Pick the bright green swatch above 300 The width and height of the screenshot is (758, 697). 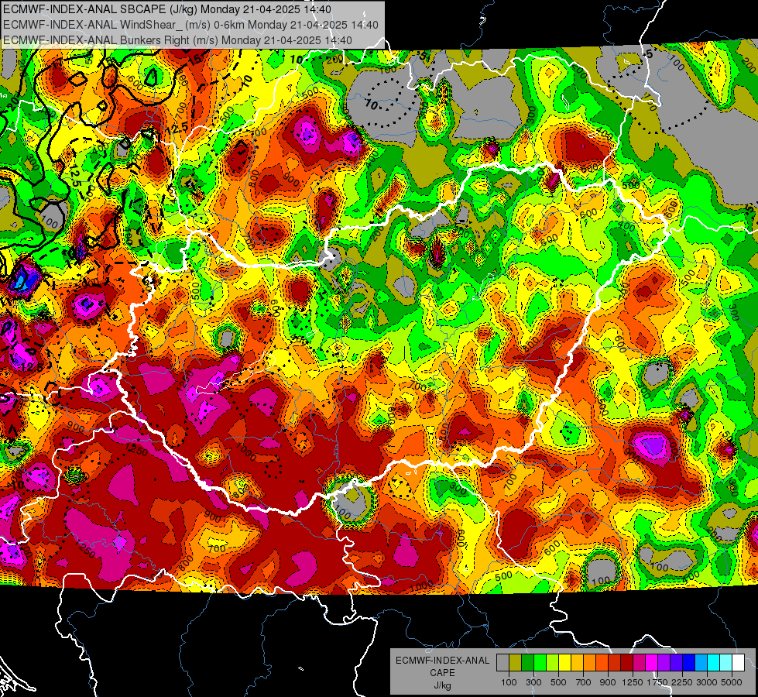click(x=540, y=662)
